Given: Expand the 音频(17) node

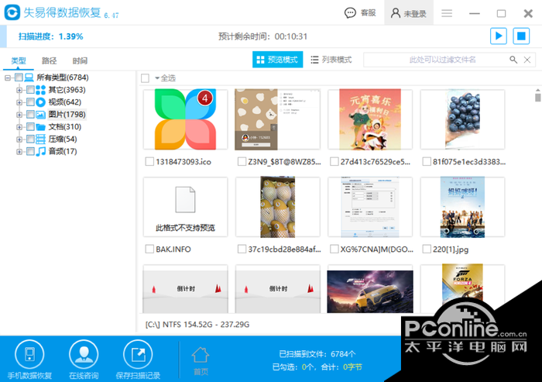Looking at the screenshot, I should click(x=19, y=152).
